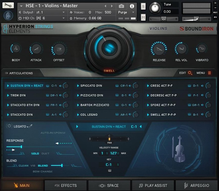Select next instrument preset arrow

[112, 6]
